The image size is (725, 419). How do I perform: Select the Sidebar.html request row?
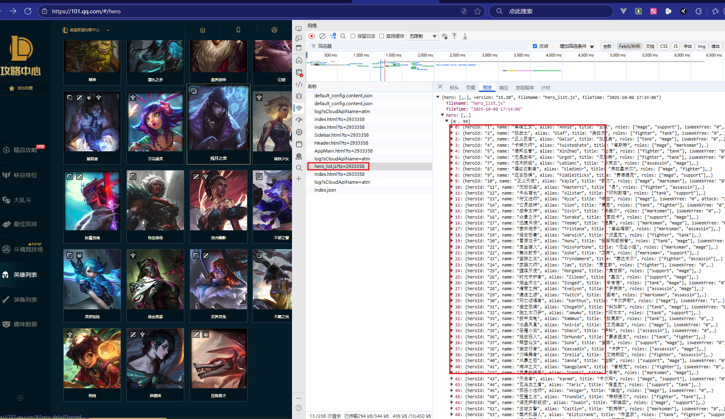click(369, 135)
